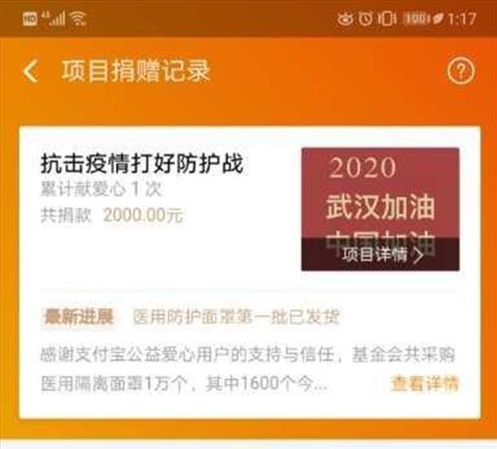Expand the chevron next to 项目详情
The height and width of the screenshot is (449, 497).
click(419, 255)
